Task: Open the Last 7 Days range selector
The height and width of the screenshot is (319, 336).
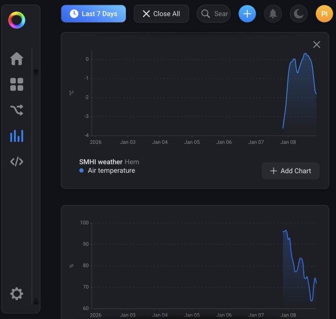Action: coord(94,14)
